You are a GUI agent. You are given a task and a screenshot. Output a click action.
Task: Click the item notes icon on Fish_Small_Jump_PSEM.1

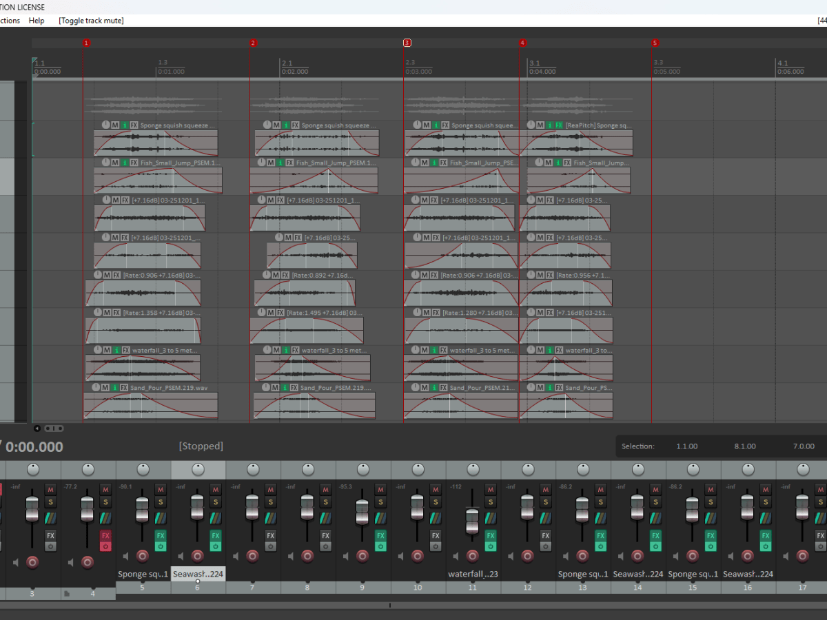click(124, 163)
